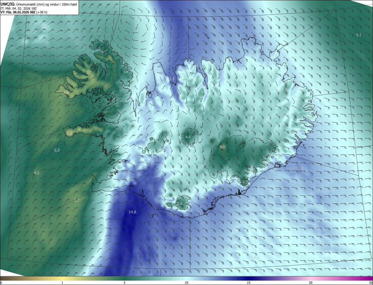Image resolution: width=373 pixels, height=285 pixels.
Task: Click the 14.8 value off the southwest coast
Action: point(132,212)
